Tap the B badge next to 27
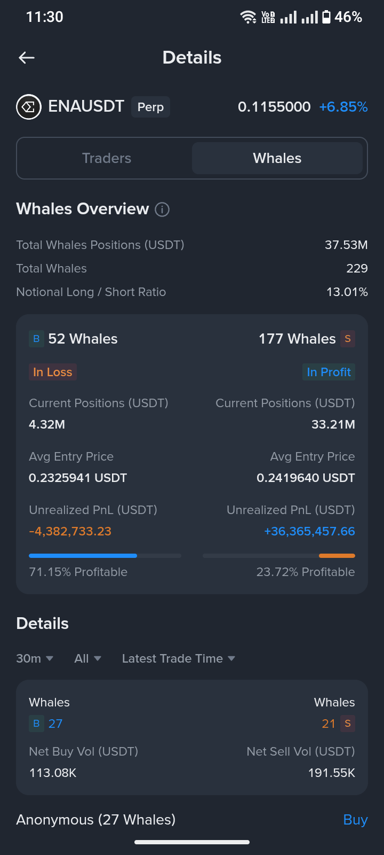Screen dimensions: 384x855 click(36, 724)
